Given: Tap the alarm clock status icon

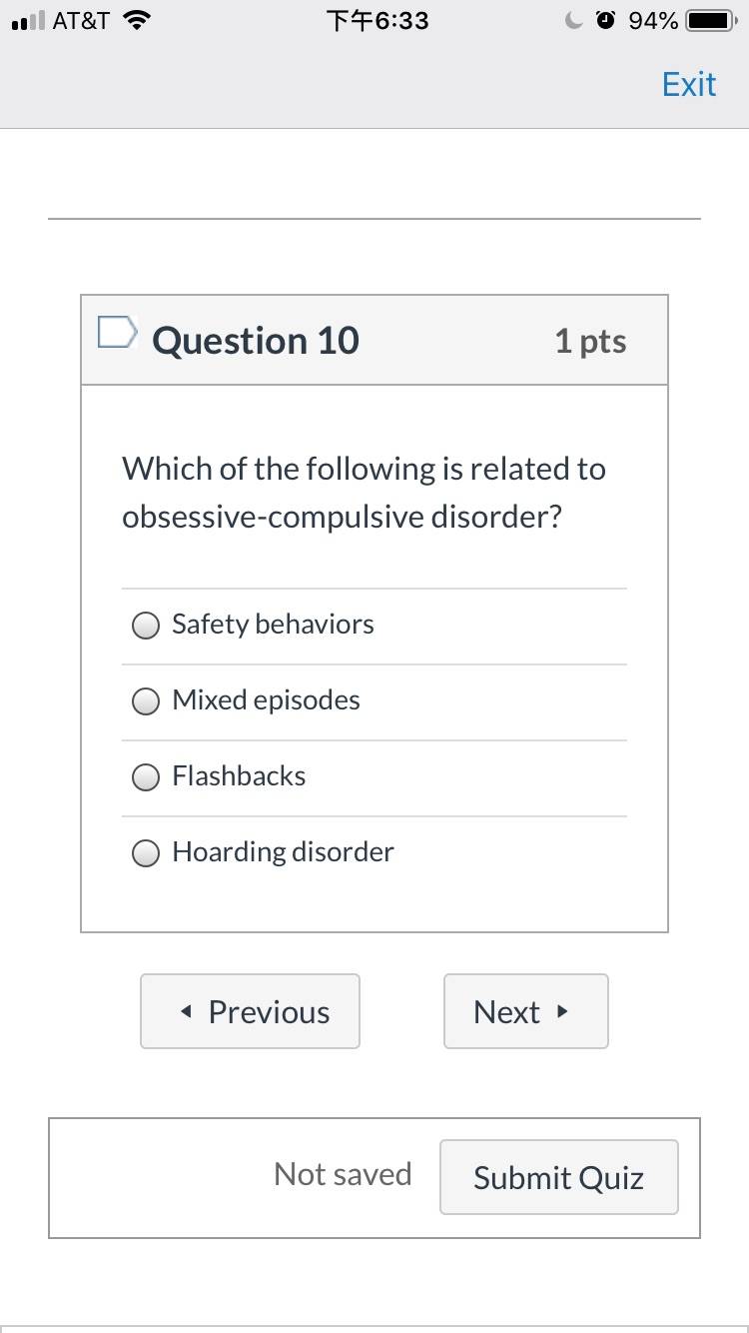Looking at the screenshot, I should coord(605,21).
